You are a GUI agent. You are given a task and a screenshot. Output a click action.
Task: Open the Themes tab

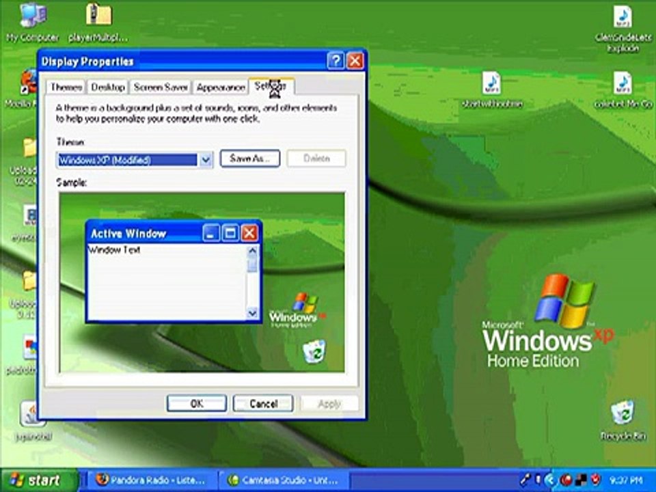[66, 87]
